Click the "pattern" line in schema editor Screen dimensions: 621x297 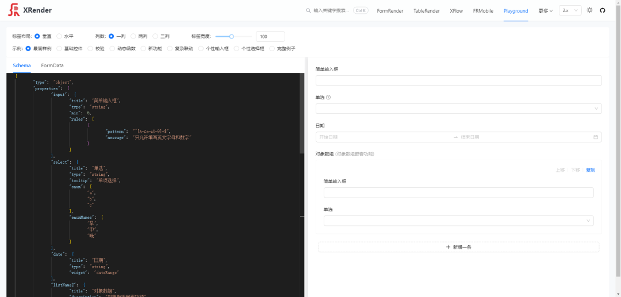pyautogui.click(x=139, y=131)
